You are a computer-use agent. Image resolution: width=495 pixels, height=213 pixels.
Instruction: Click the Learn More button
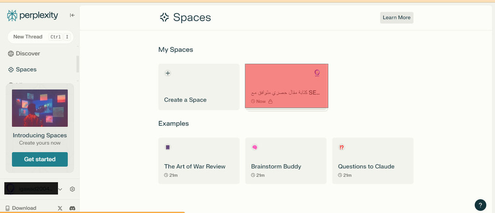[x=396, y=18]
